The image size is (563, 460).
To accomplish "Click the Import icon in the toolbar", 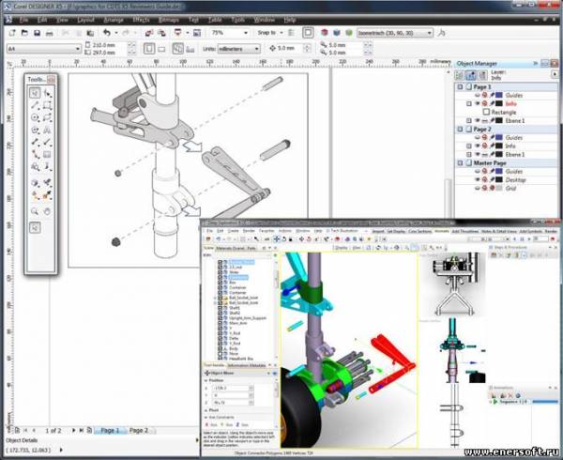I will (149, 33).
